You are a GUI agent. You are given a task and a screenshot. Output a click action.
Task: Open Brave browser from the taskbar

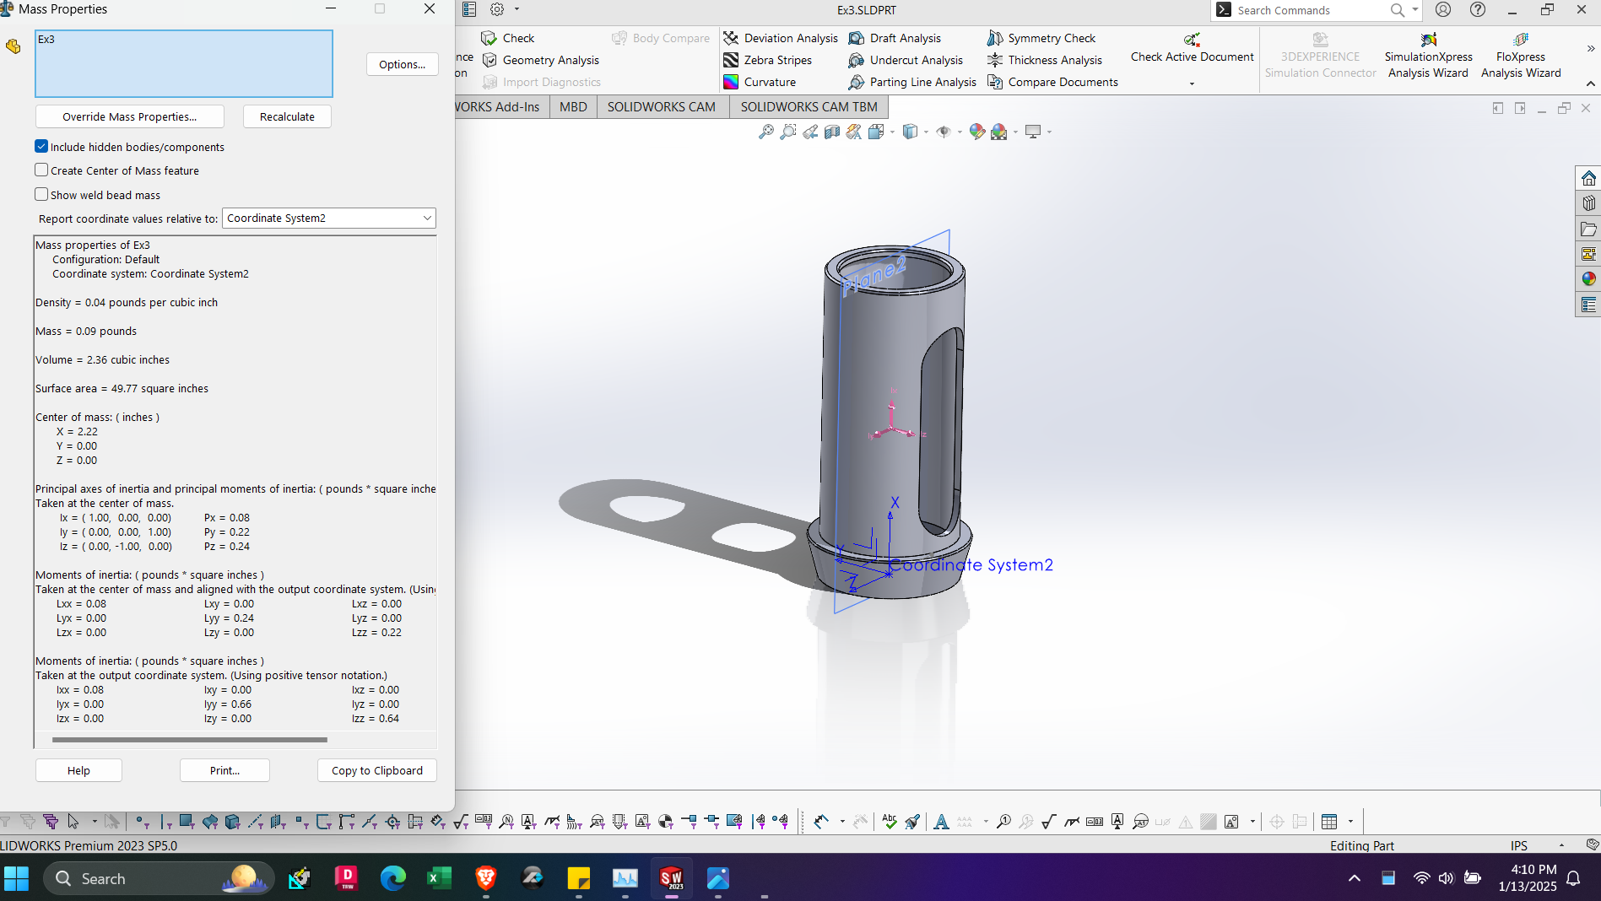tap(485, 878)
